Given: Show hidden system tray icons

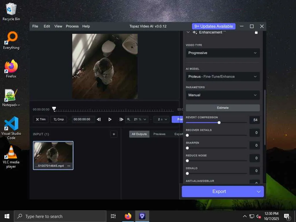Looking at the screenshot, I should pyautogui.click(x=245, y=216).
